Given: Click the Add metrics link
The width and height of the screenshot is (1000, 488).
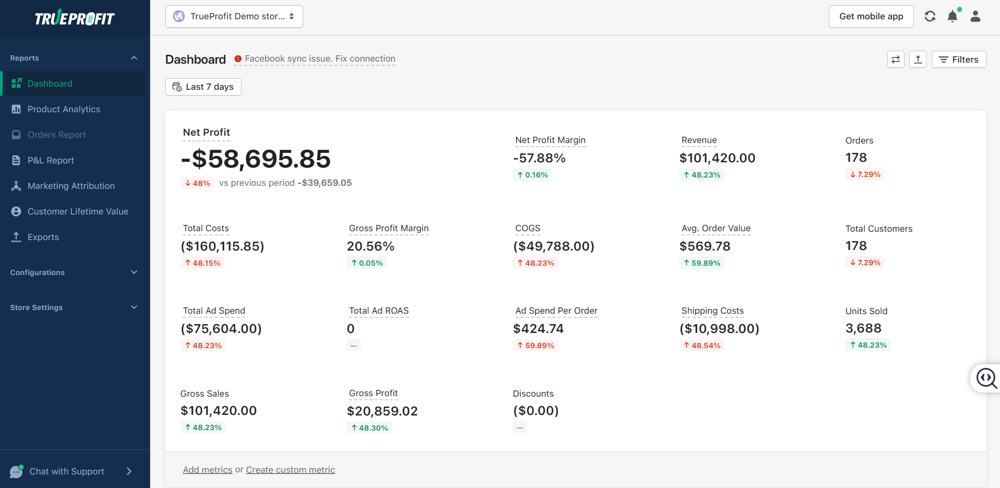Looking at the screenshot, I should coord(208,470).
